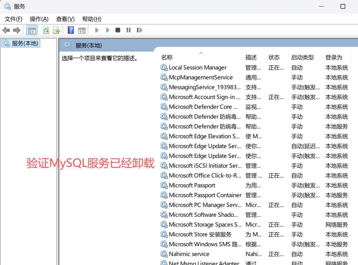Viewport: 358px width, 265px height.
Task: Select 服务(本地) in the left tree
Action: pyautogui.click(x=21, y=43)
